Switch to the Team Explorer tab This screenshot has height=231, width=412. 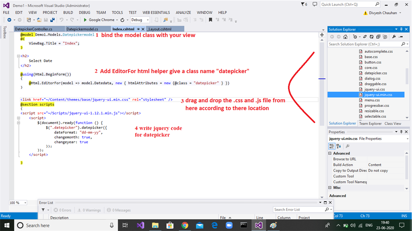[x=370, y=123]
